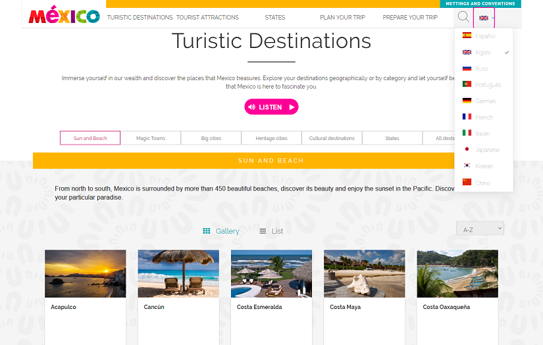Open the Costa Esmeralda thumbnail
Screen dimensions: 543x345
(271, 273)
